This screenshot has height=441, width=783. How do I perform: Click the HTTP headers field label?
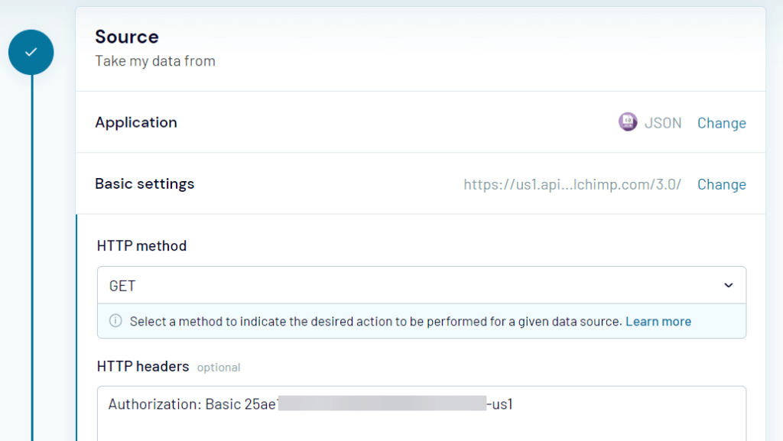click(143, 366)
